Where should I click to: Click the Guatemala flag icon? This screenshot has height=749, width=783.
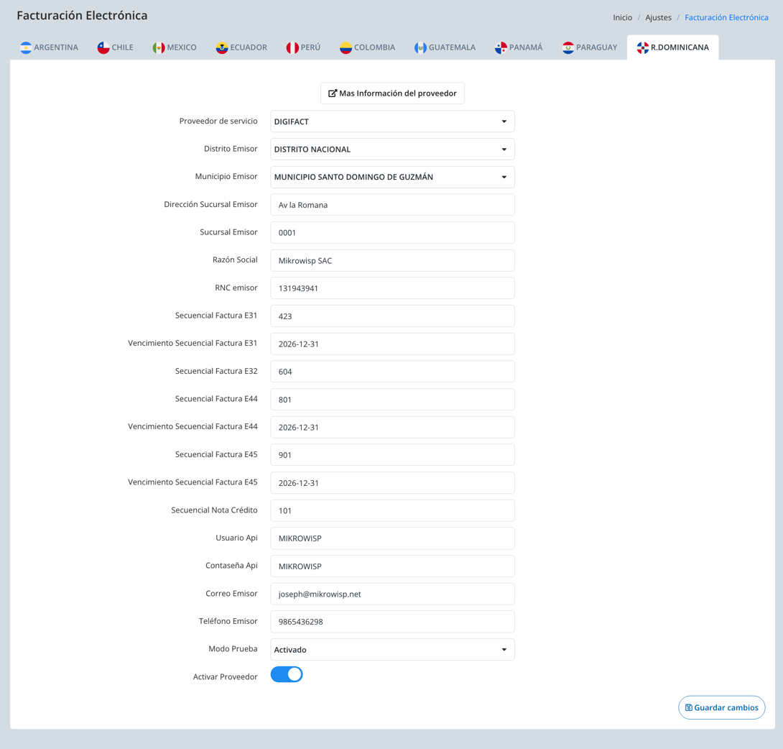[x=420, y=47]
